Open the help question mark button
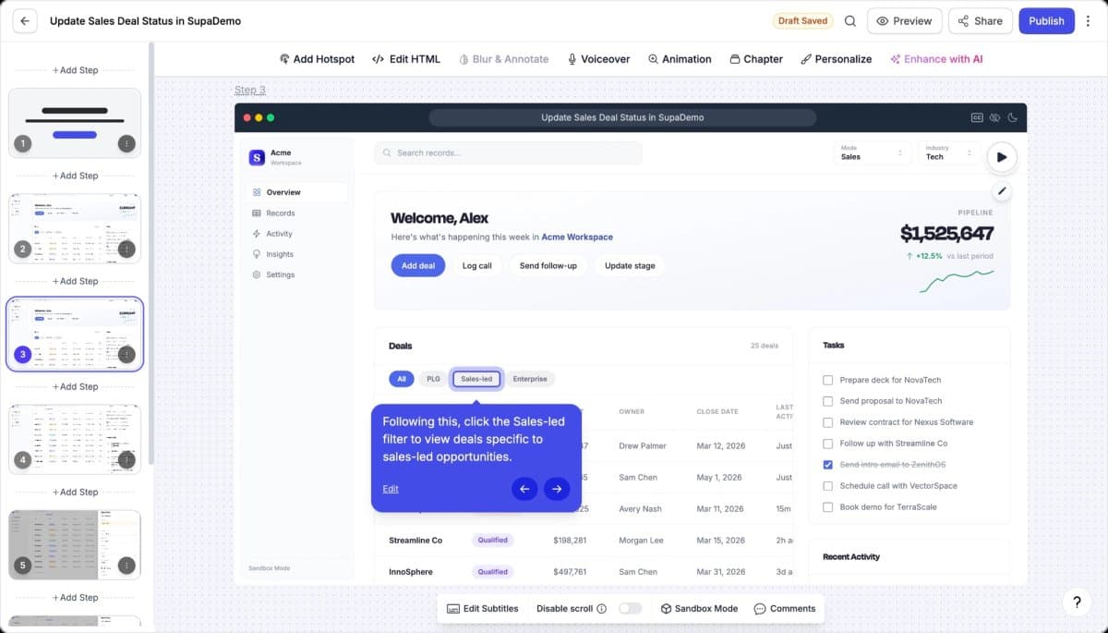 (1077, 602)
